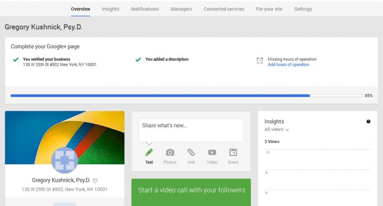Click the Missing hours of operation text

(x=292, y=59)
